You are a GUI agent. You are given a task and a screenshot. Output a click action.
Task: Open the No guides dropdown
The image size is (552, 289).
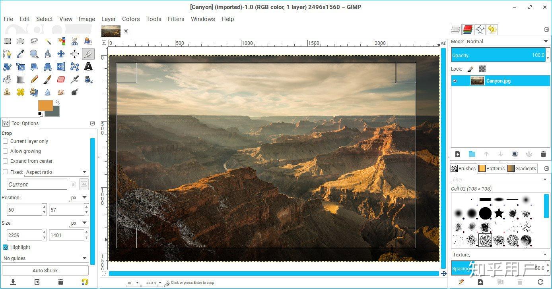point(45,258)
